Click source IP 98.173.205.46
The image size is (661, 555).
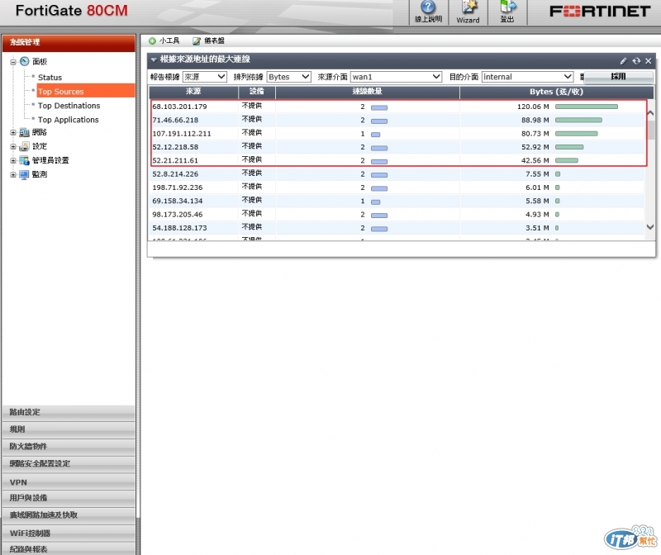click(178, 215)
